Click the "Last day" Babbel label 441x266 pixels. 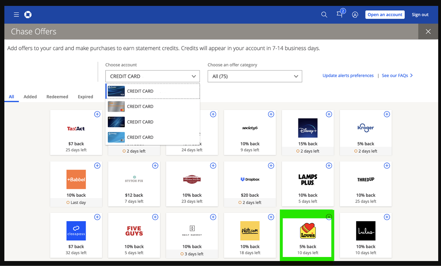point(78,202)
